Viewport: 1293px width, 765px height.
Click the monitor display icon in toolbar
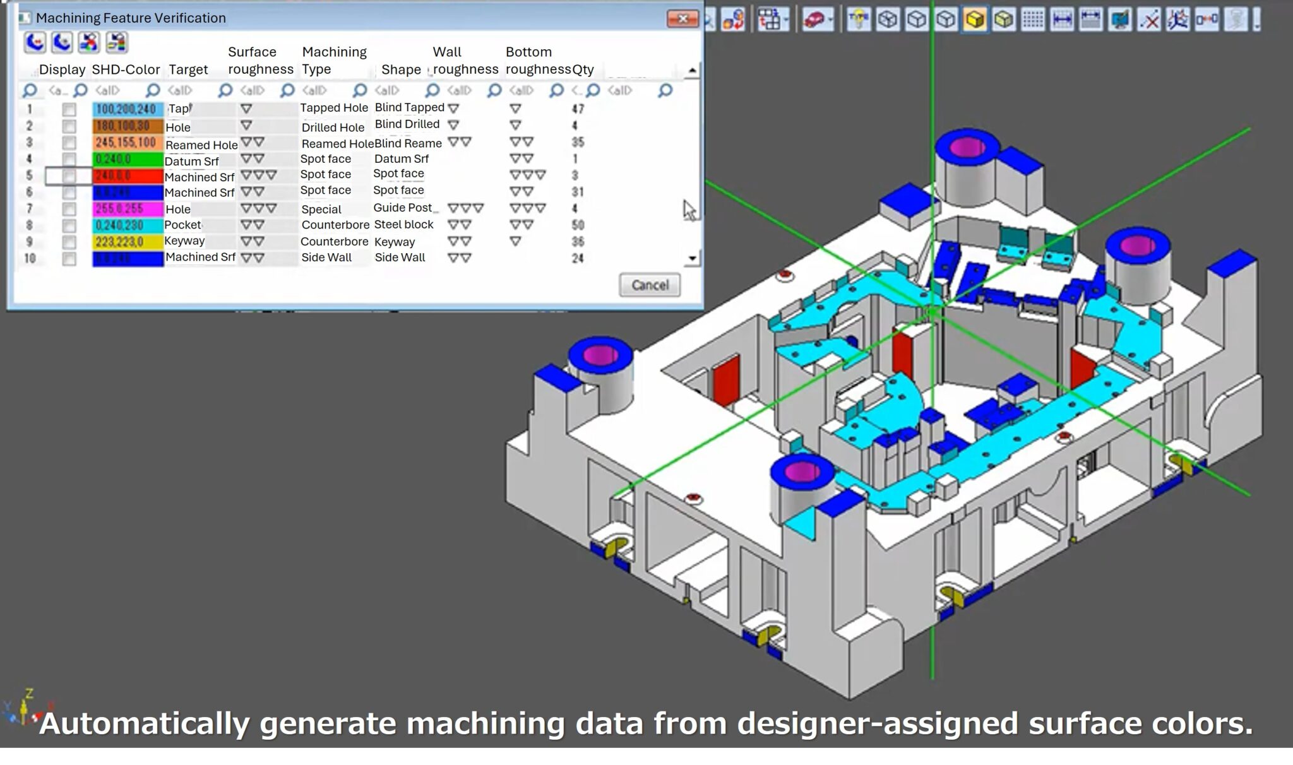point(1120,20)
